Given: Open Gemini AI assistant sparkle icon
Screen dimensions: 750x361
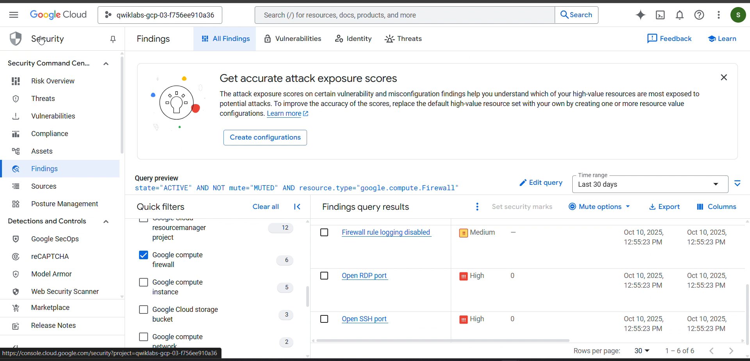Looking at the screenshot, I should tap(641, 15).
